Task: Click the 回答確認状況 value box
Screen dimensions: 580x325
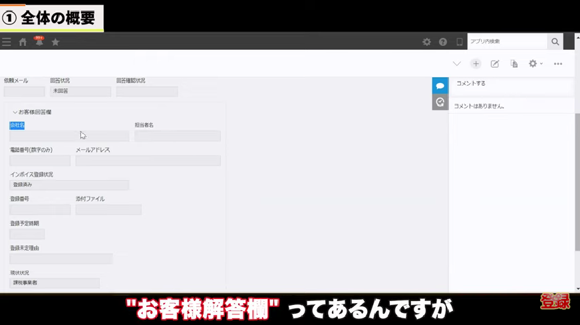Action: tap(147, 91)
